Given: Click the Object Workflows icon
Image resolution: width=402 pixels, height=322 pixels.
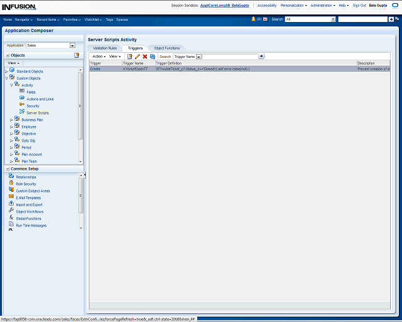Looking at the screenshot, I should (11, 210).
